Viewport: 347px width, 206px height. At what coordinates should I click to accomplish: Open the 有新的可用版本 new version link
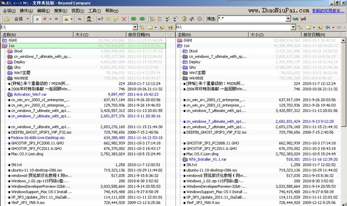(328, 10)
